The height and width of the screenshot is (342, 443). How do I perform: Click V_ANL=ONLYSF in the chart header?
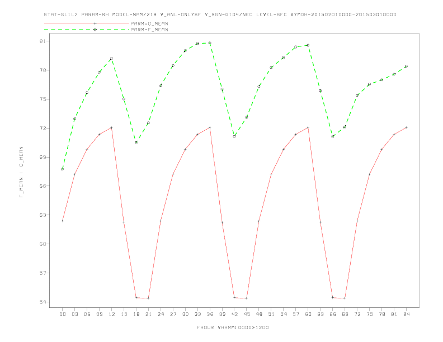[x=180, y=15]
